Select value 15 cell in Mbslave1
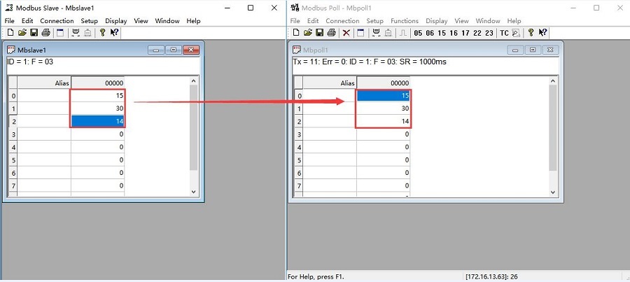Image resolution: width=630 pixels, height=282 pixels. tap(97, 96)
